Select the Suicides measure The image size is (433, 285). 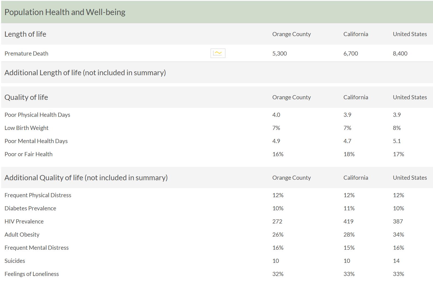coord(15,261)
